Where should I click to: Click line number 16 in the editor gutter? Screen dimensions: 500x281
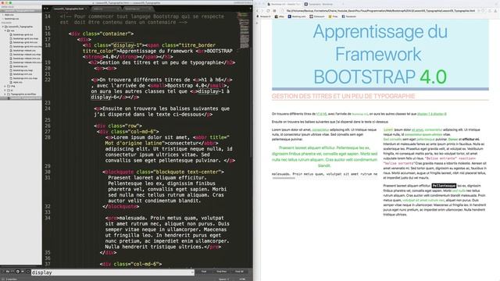pyautogui.click(x=47, y=34)
